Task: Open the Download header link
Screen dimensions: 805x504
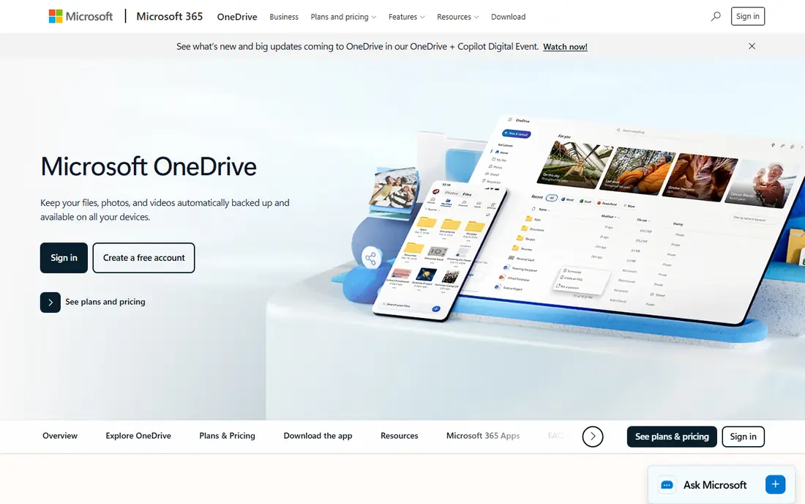Action: (x=508, y=17)
